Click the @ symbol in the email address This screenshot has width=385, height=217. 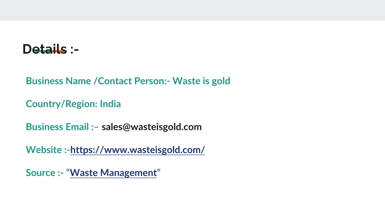(126, 127)
